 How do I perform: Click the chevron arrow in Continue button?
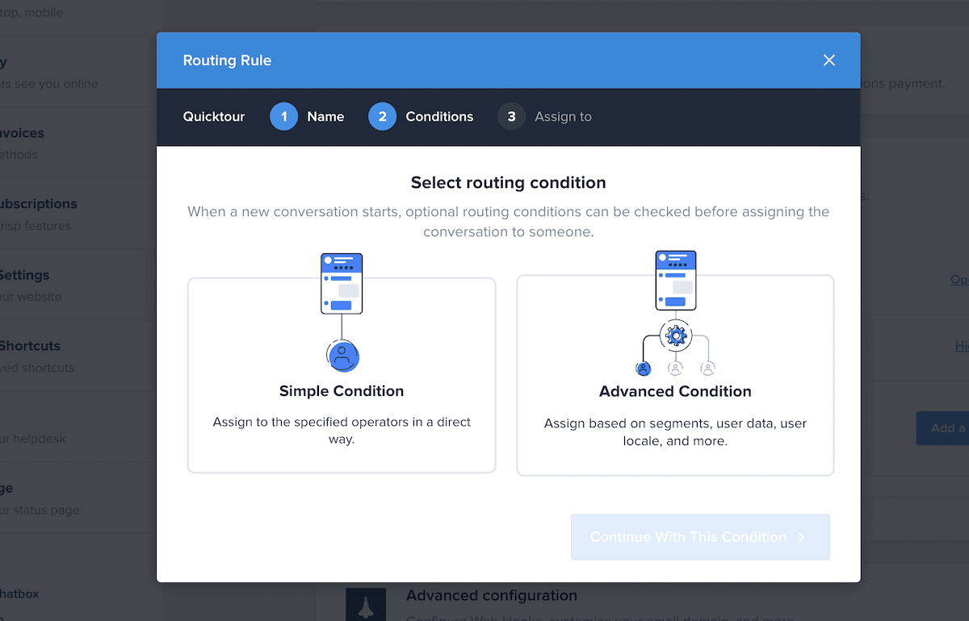point(801,537)
